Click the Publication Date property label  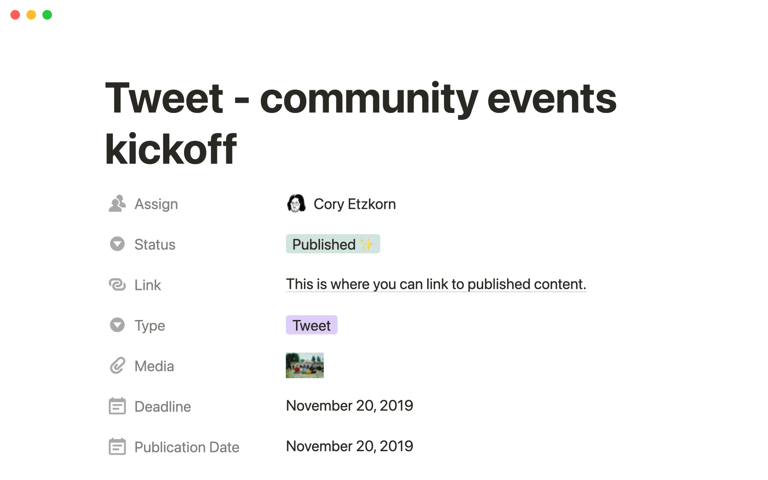tap(186, 447)
